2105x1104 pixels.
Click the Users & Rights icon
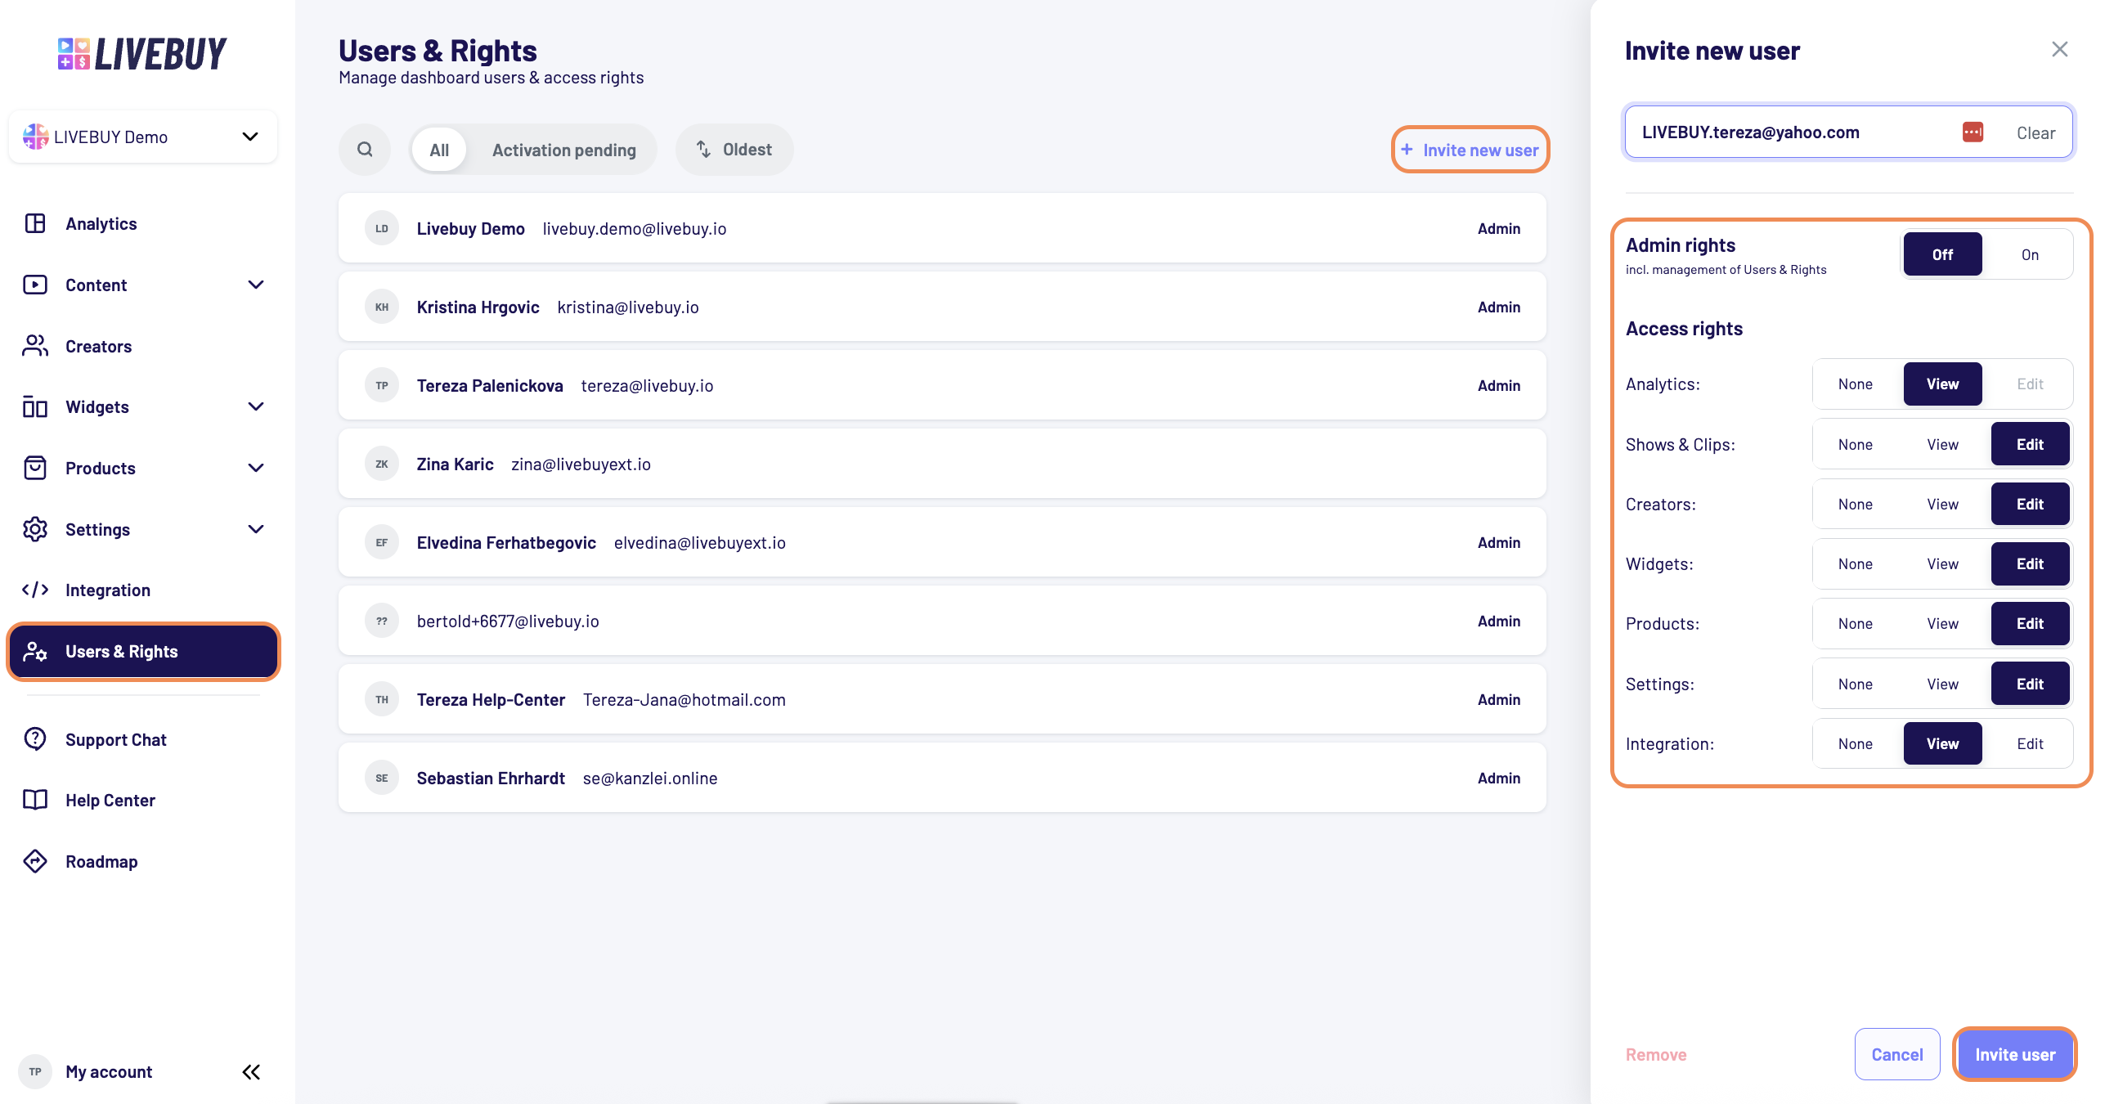pyautogui.click(x=35, y=651)
